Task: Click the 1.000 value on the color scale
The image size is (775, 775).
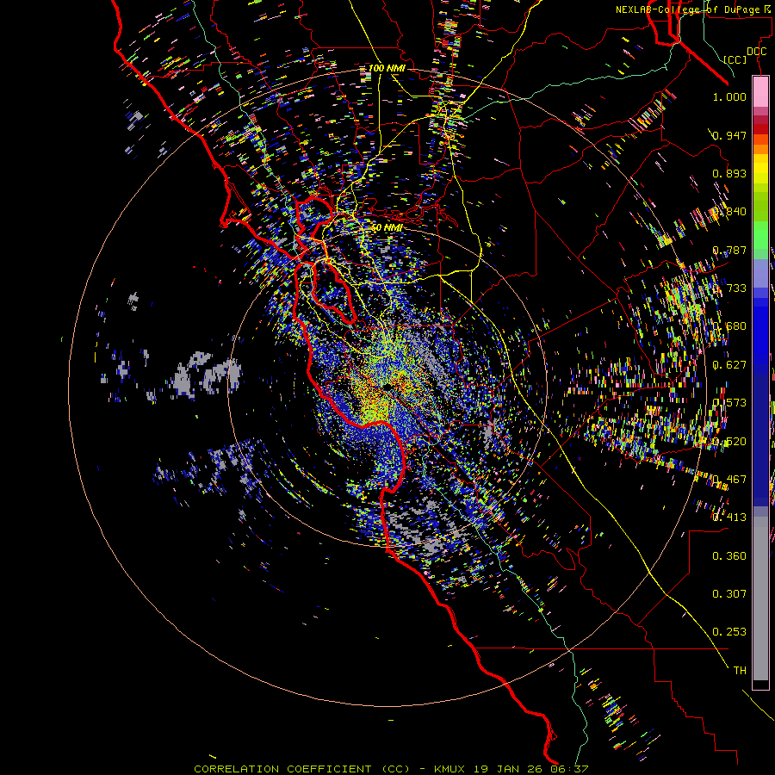Action: (729, 96)
